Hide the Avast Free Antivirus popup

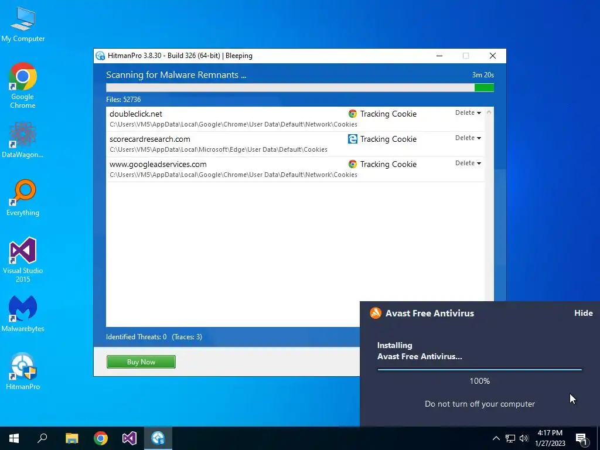[584, 313]
